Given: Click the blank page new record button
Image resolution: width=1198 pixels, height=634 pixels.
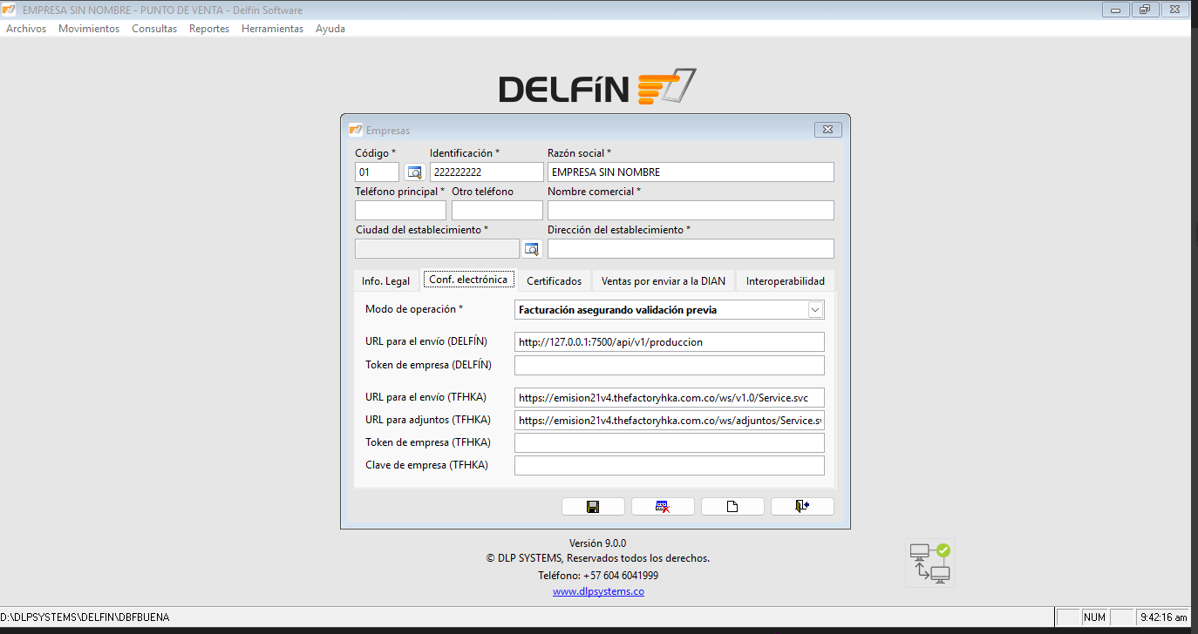Looking at the screenshot, I should (x=732, y=507).
